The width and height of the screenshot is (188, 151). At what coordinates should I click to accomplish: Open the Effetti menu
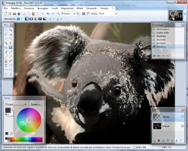(80, 8)
